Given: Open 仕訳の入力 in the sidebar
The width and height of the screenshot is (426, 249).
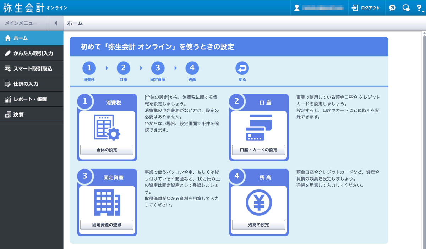Looking at the screenshot, I should click(32, 84).
